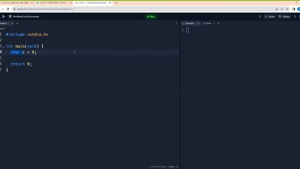Open History in the editor status bar
This screenshot has height=169, width=300.
pos(172,167)
